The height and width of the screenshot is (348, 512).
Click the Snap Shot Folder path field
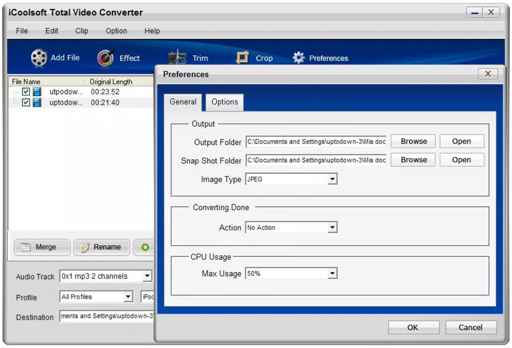point(316,160)
